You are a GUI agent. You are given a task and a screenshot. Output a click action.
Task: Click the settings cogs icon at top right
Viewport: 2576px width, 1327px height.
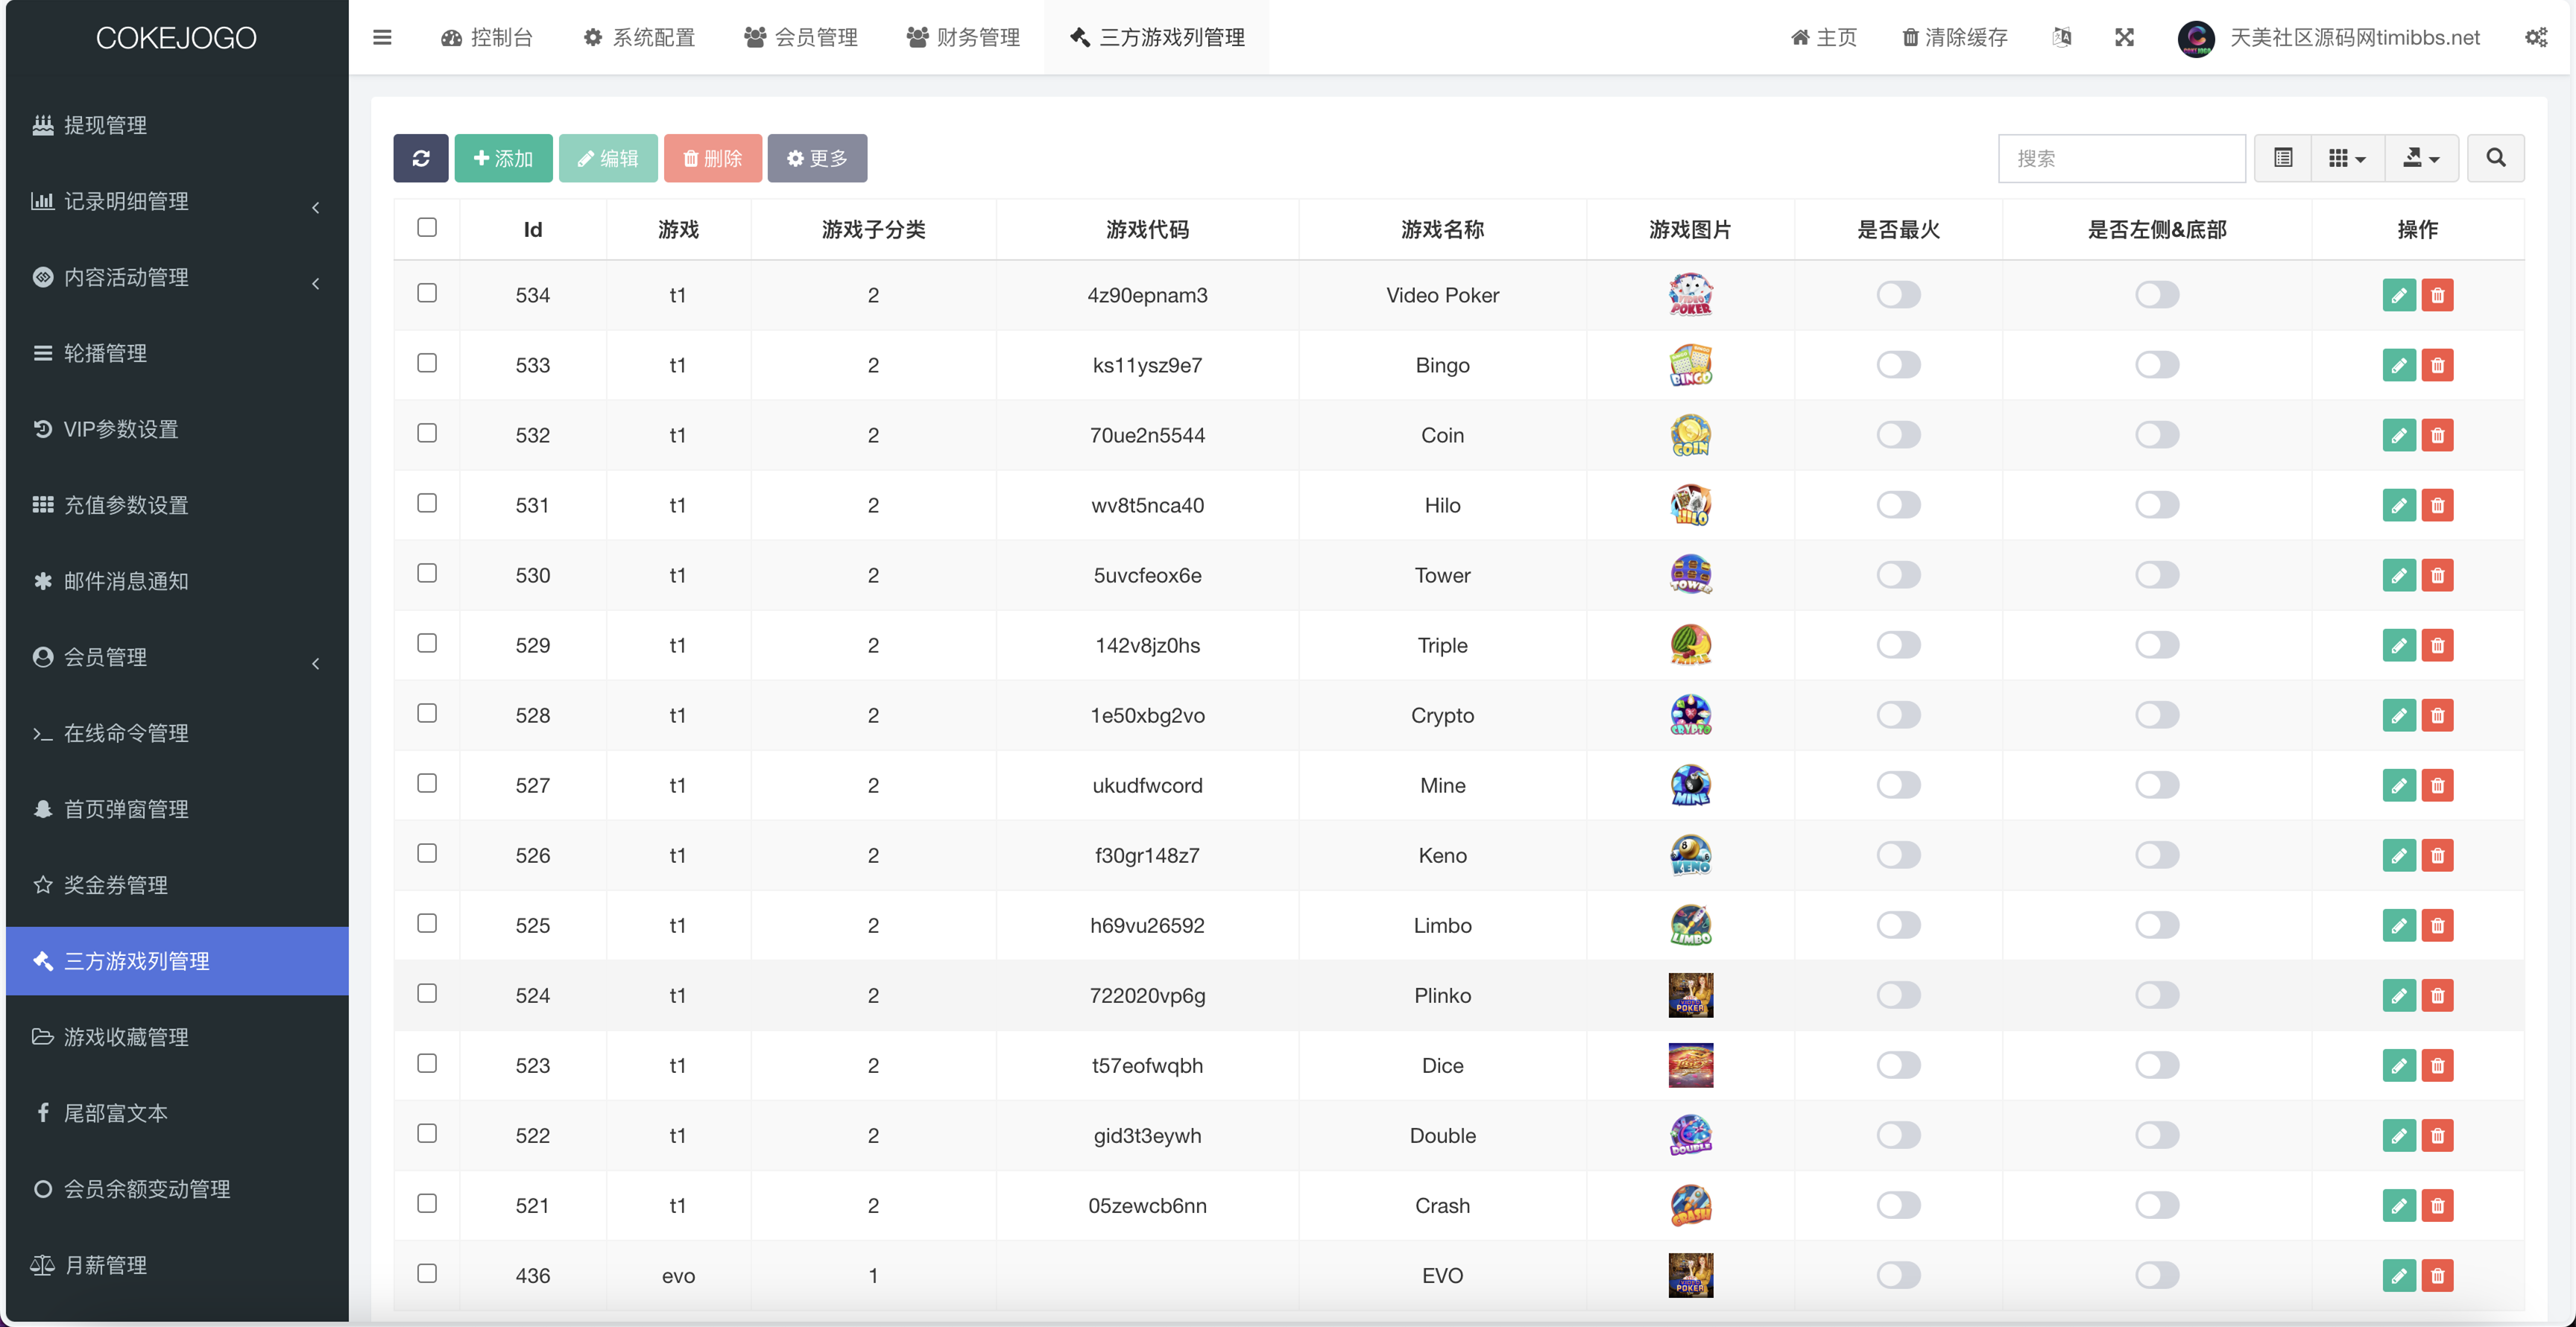[x=2536, y=38]
